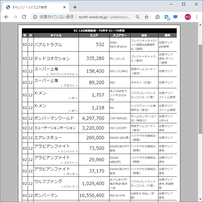Click the 備考 column header

coord(168,35)
